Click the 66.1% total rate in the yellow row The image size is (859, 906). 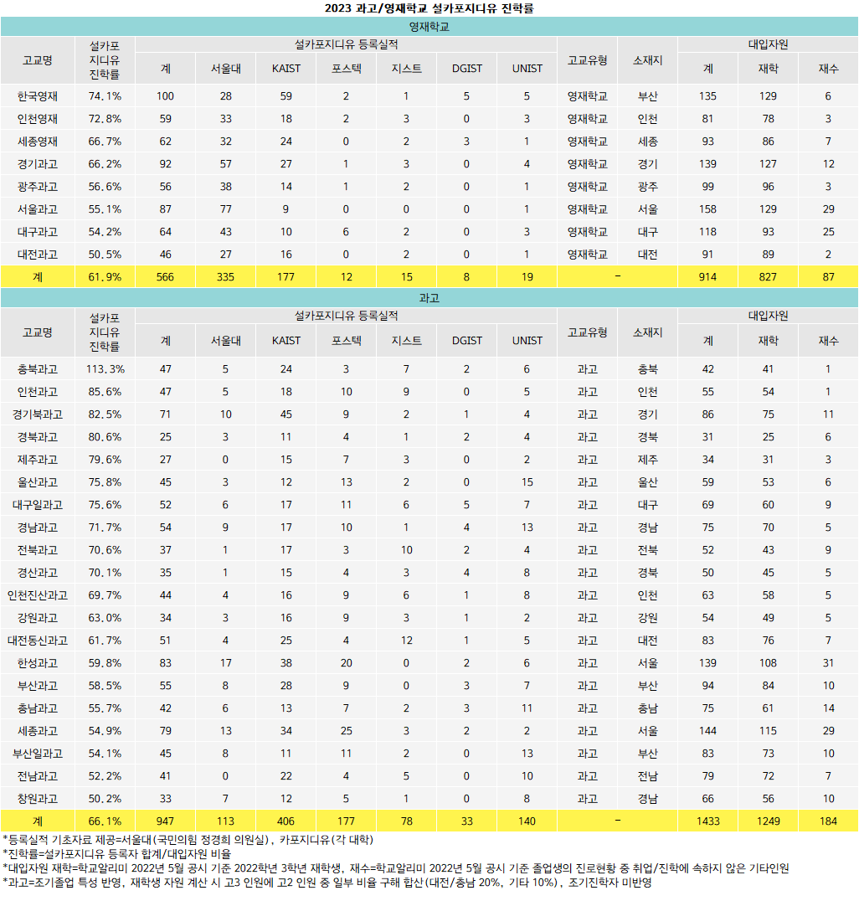click(105, 821)
